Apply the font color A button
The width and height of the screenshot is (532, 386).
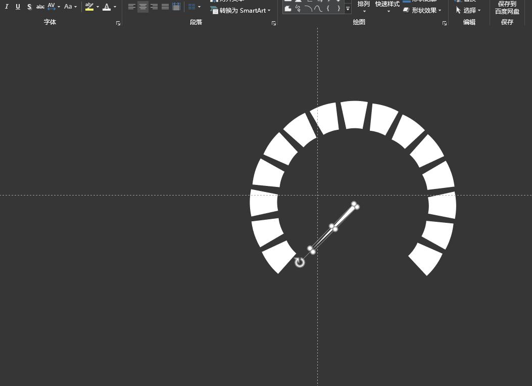pyautogui.click(x=107, y=7)
